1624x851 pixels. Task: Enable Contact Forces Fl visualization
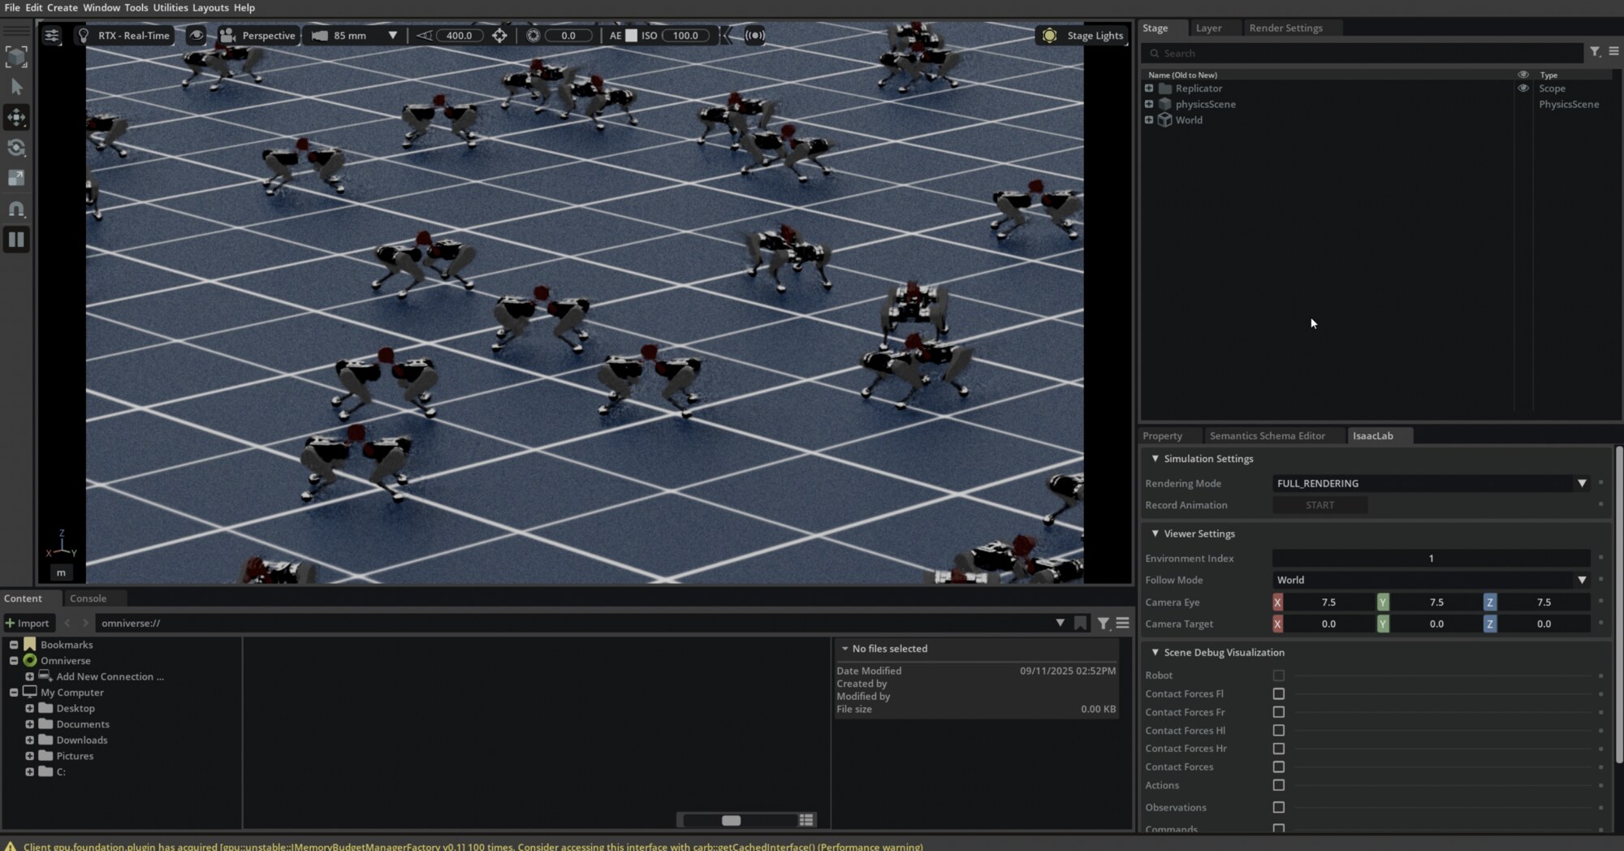(x=1279, y=694)
